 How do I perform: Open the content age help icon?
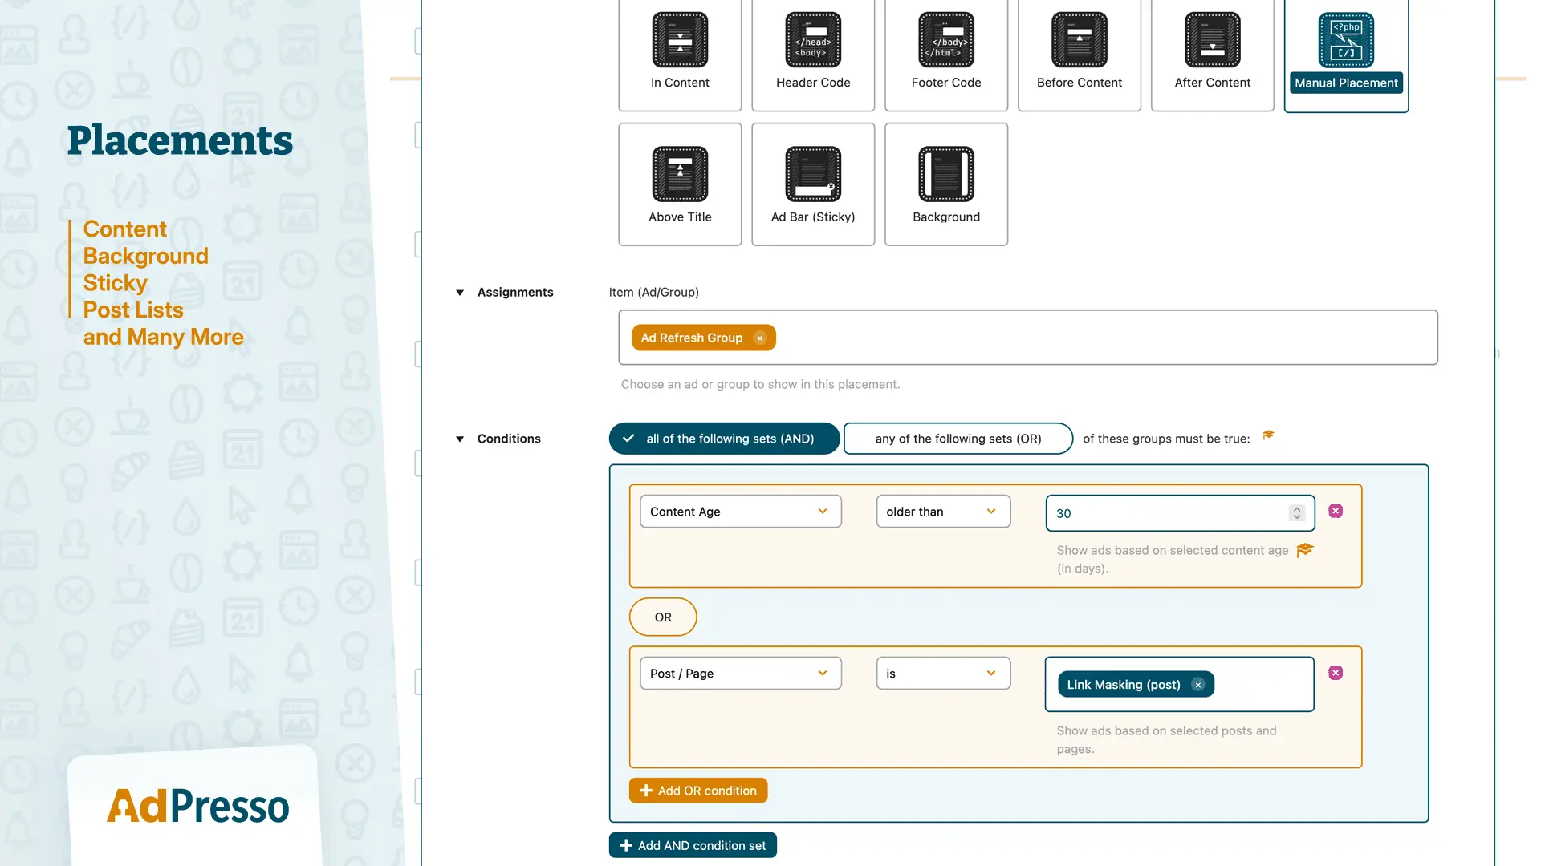(x=1305, y=550)
